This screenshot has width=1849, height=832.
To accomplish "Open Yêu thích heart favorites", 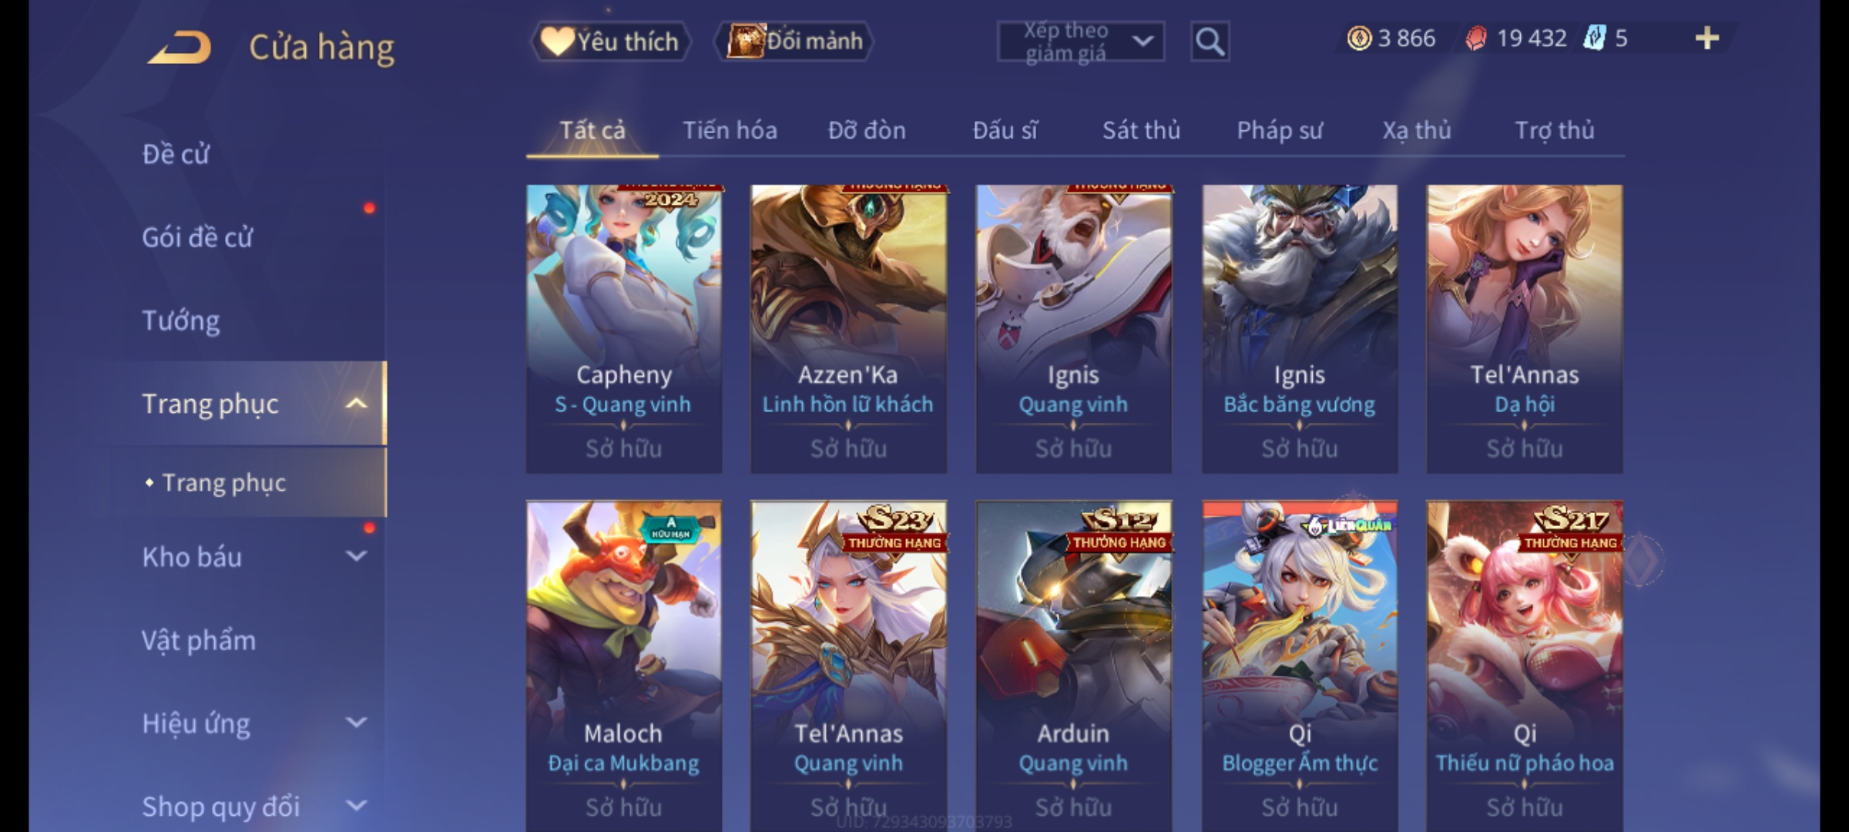I will pyautogui.click(x=610, y=42).
